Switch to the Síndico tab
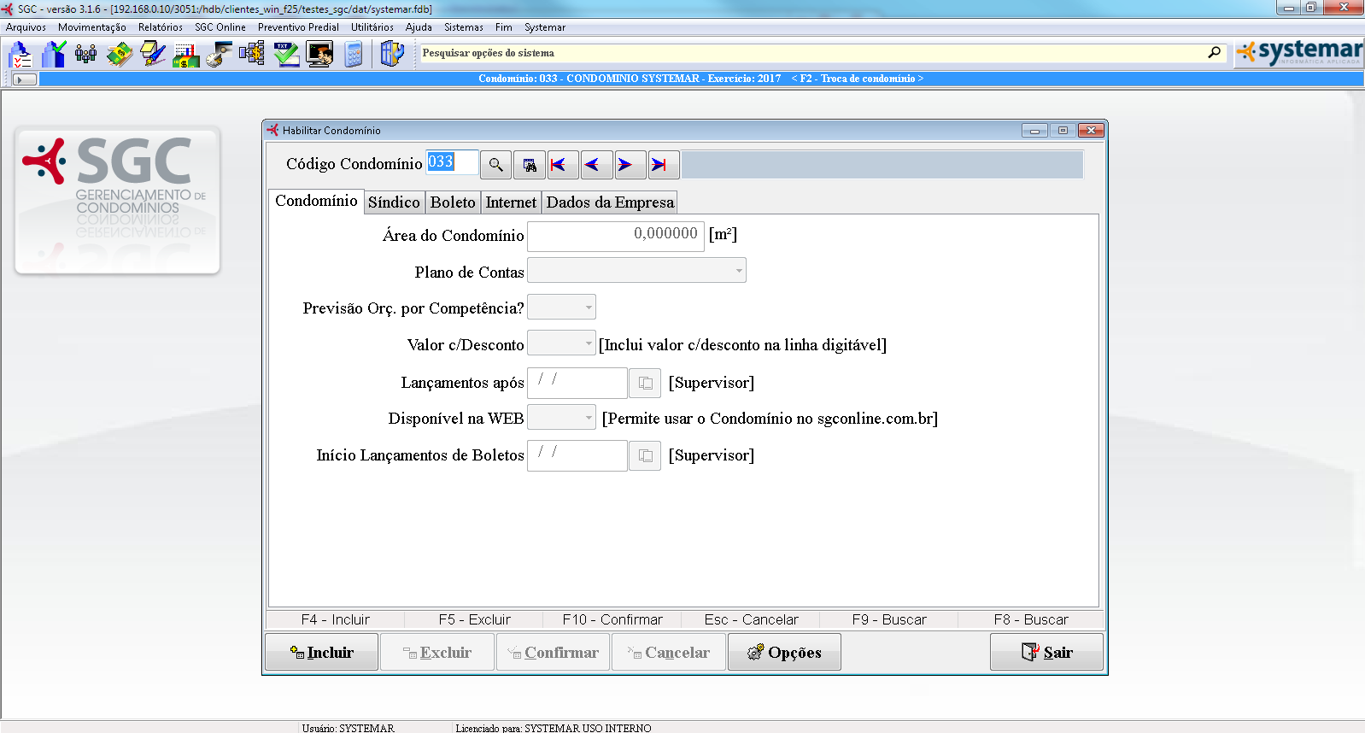 pyautogui.click(x=394, y=202)
